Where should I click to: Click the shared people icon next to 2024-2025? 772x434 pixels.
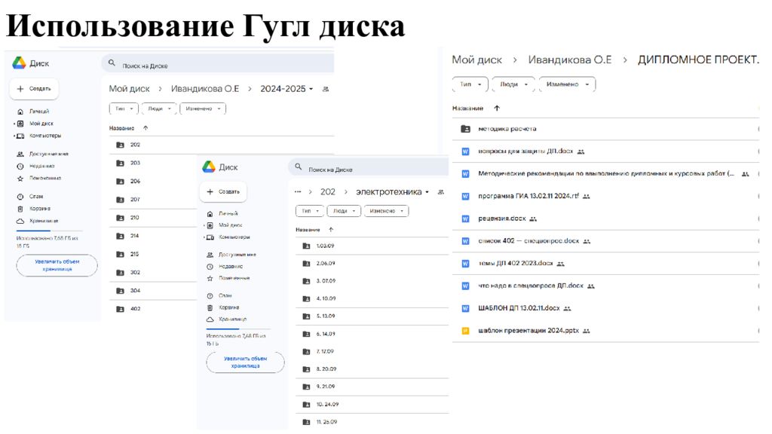coord(326,89)
